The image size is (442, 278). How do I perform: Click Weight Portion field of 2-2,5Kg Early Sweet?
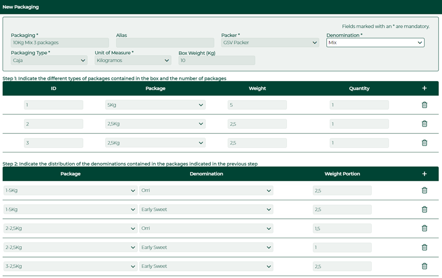[x=342, y=247]
